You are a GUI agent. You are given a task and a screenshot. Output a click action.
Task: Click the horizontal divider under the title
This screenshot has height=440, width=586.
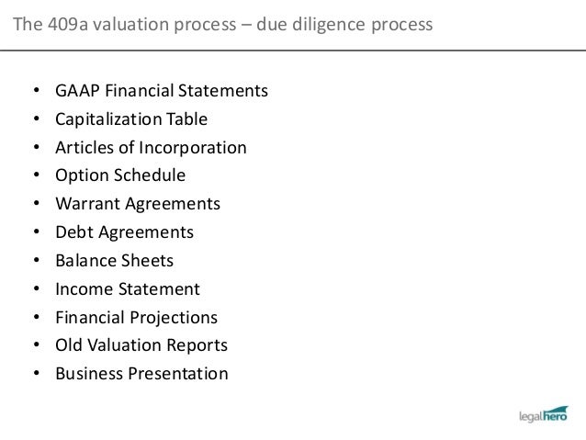tap(293, 50)
